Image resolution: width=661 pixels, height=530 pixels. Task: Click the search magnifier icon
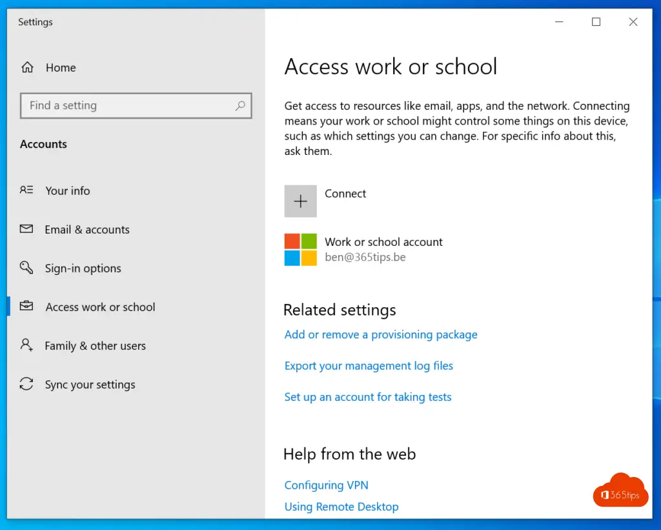pyautogui.click(x=240, y=105)
